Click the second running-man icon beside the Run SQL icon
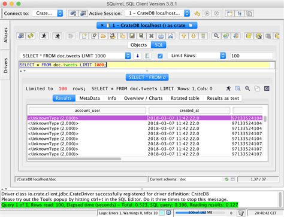The height and width of the screenshot is (217, 284). [58, 36]
